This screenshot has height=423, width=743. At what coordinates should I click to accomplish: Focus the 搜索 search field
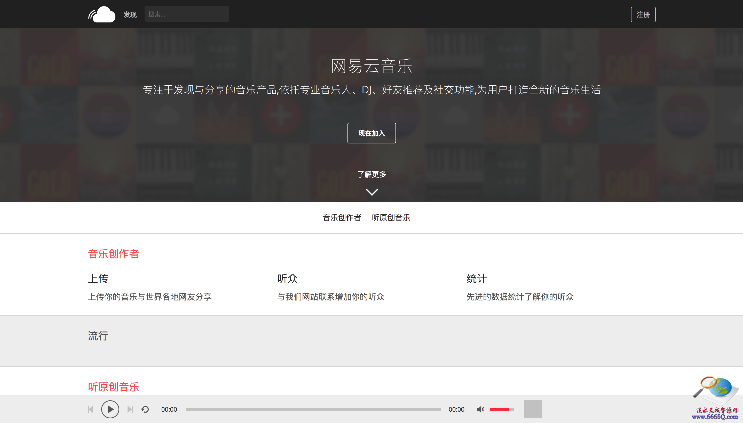pos(187,14)
